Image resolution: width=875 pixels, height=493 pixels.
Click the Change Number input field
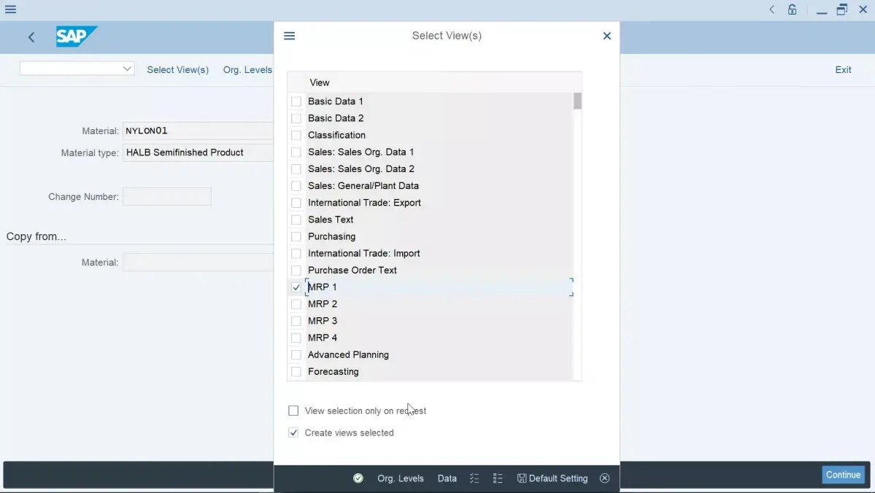coord(167,196)
